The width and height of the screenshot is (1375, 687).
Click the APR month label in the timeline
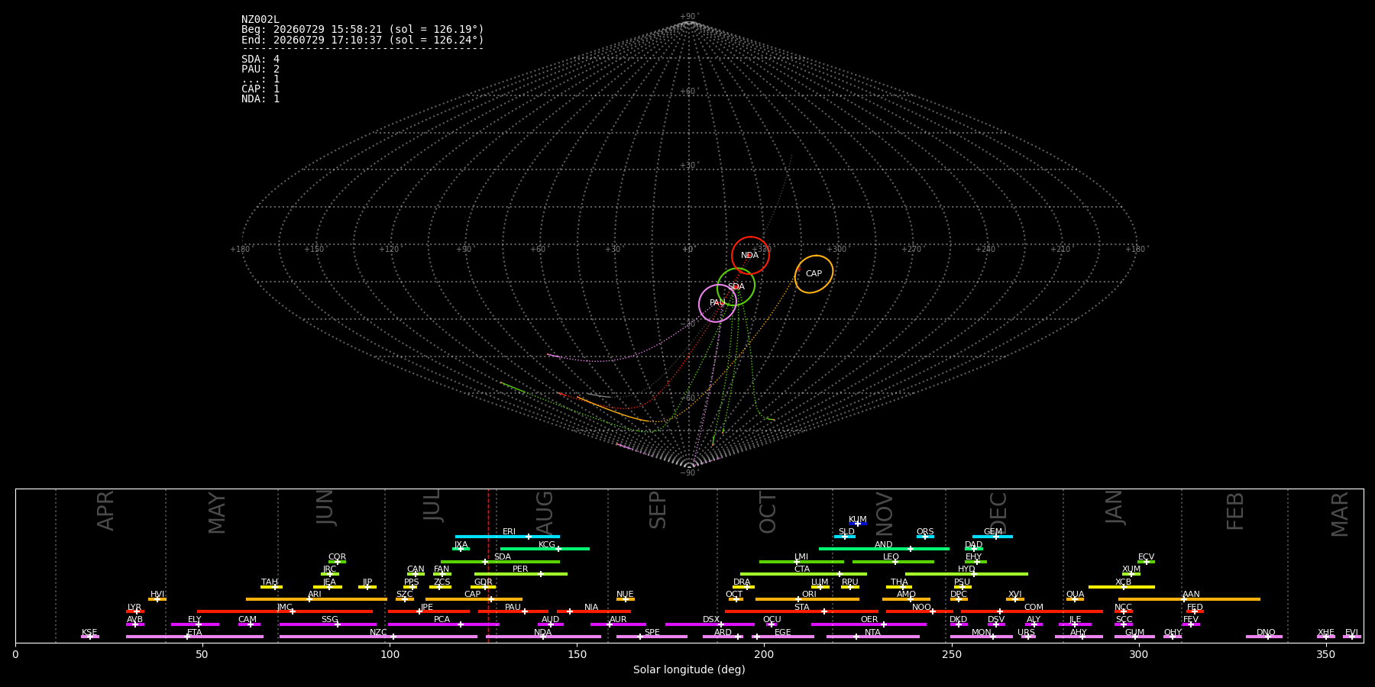coord(106,511)
